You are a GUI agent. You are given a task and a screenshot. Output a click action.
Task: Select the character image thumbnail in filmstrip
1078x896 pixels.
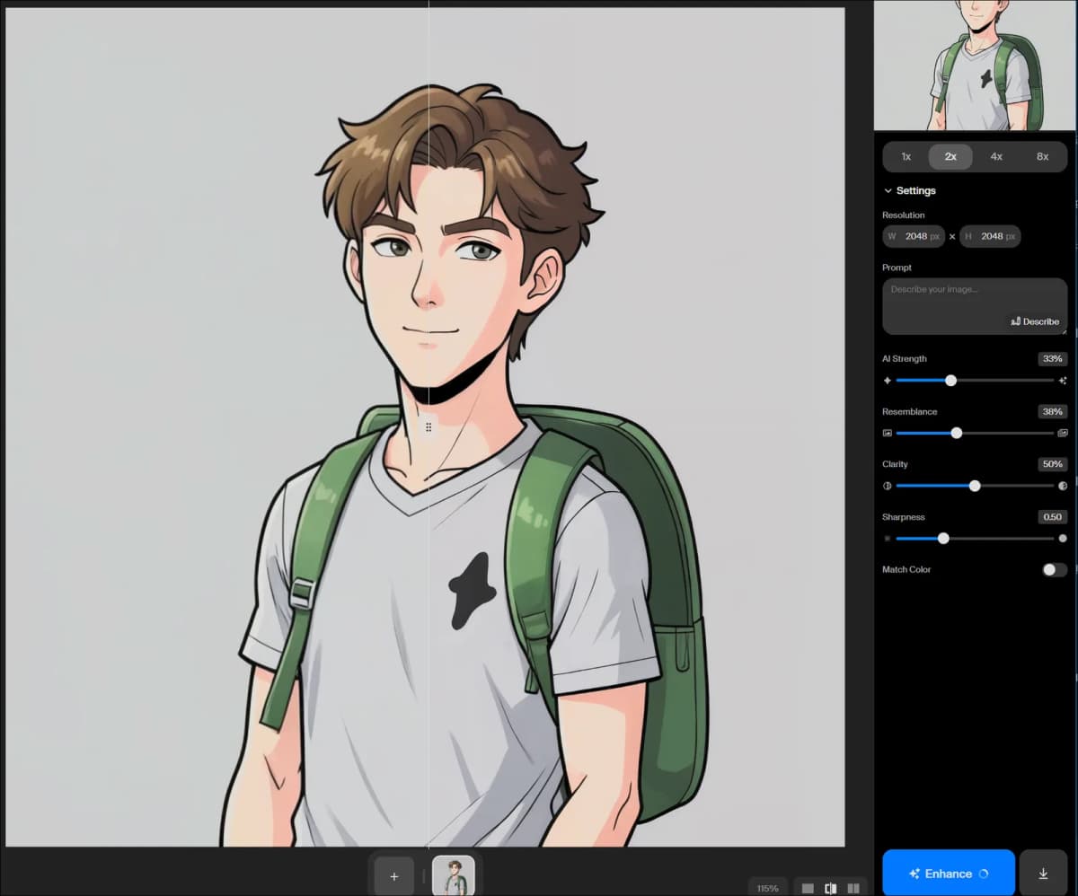pos(454,876)
